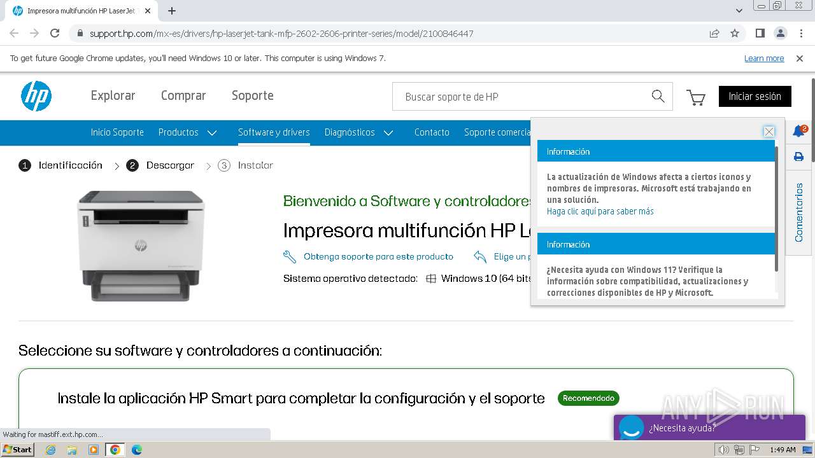Open the Soporte comercial menu item
This screenshot has height=458, width=815.
(x=497, y=132)
